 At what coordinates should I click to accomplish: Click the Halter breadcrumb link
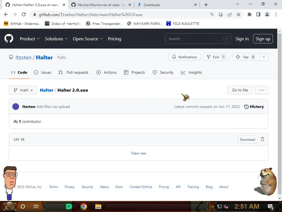point(47,90)
